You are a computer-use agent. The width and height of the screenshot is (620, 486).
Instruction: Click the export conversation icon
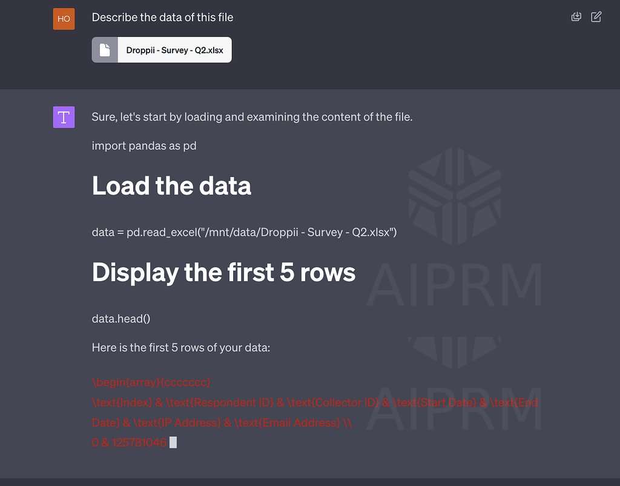click(576, 17)
